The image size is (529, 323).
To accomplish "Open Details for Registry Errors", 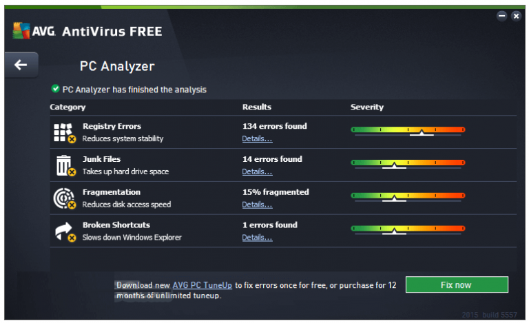I will click(x=257, y=138).
